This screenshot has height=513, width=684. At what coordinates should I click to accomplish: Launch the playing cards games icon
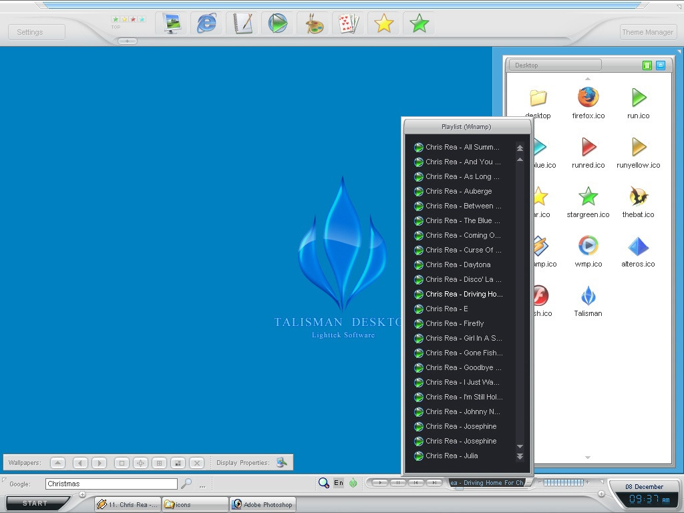[348, 24]
